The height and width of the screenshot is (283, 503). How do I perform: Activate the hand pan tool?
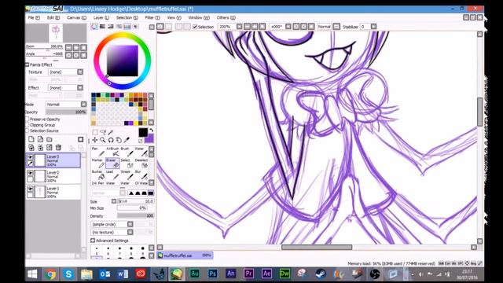click(x=119, y=140)
